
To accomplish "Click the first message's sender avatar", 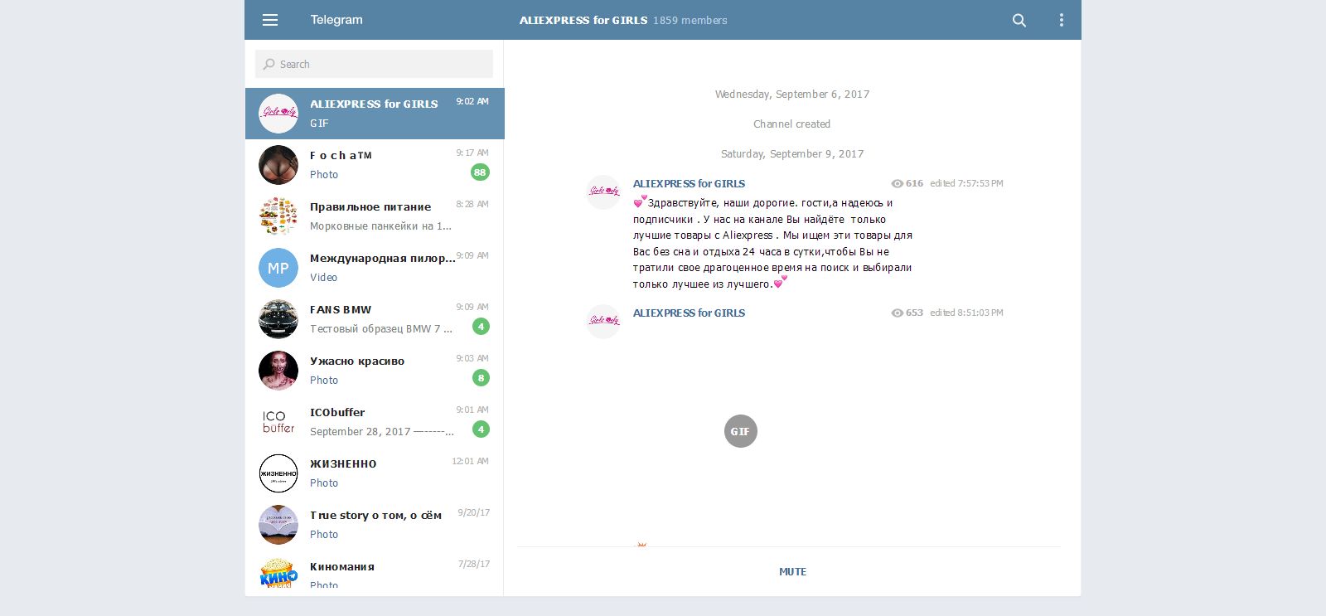I will pos(603,192).
